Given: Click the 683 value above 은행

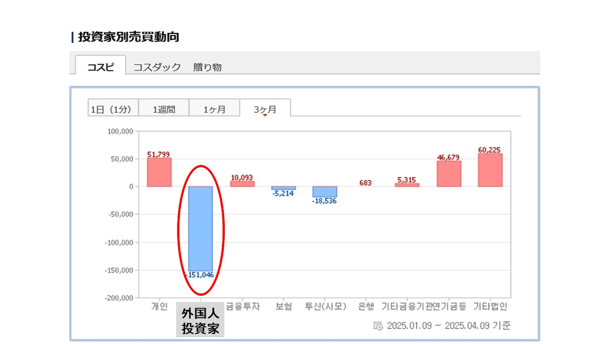Looking at the screenshot, I should [x=365, y=183].
